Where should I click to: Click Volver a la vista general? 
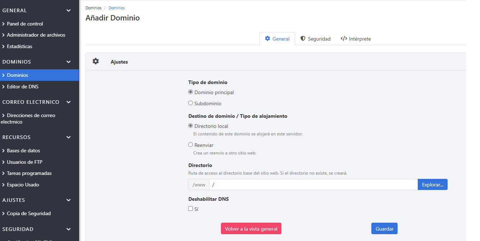[x=251, y=229]
